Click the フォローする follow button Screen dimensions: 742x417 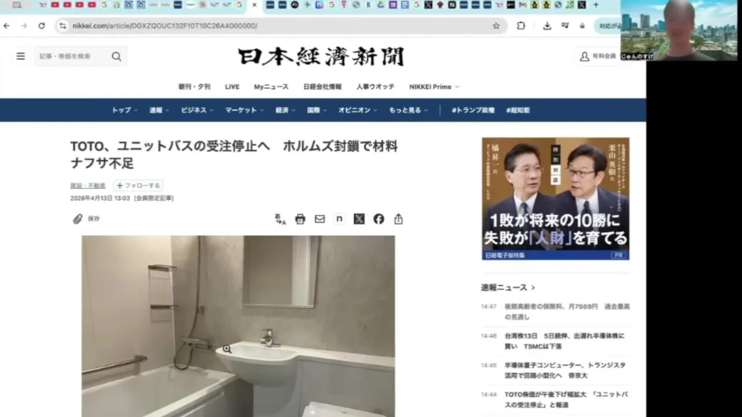(x=138, y=186)
